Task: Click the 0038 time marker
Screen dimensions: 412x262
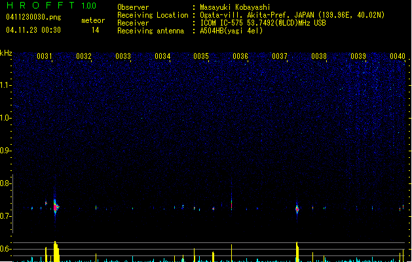Action: (319, 56)
